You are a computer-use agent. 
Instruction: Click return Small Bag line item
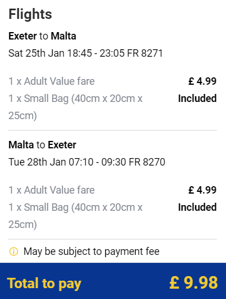click(x=76, y=216)
